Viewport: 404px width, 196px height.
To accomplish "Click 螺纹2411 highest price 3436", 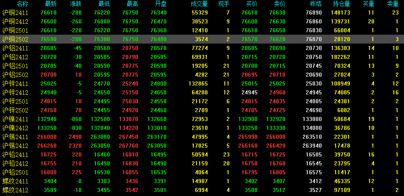I will tap(132, 181).
